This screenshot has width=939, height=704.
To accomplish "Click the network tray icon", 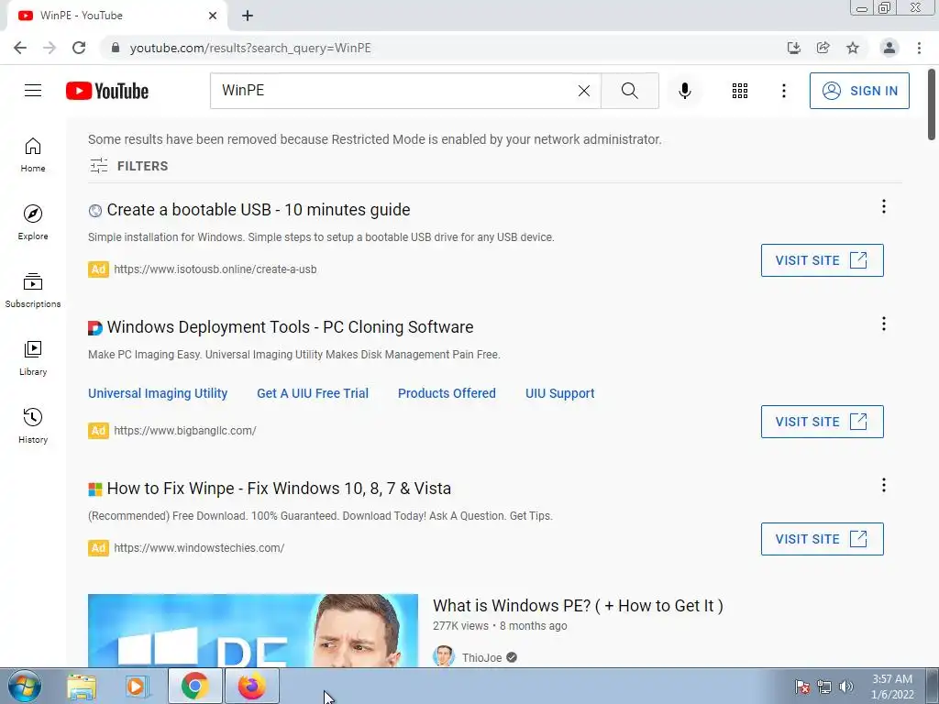I will tap(824, 687).
